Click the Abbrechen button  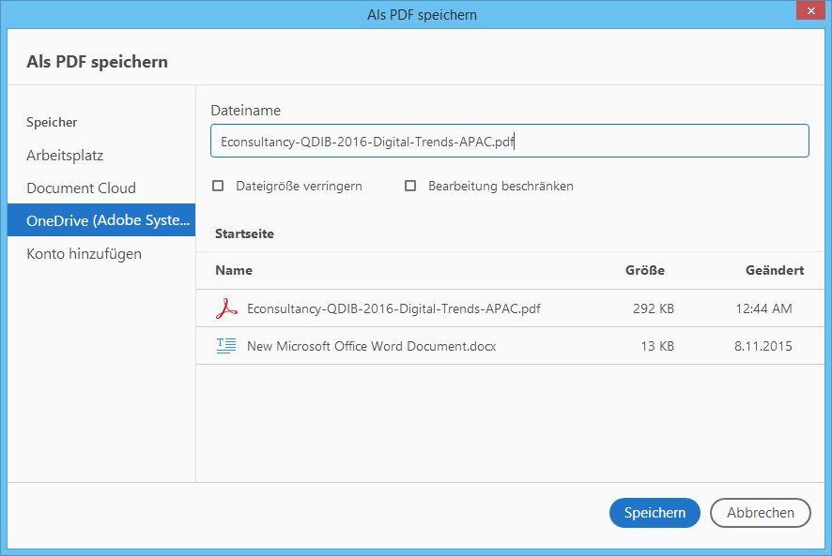[x=761, y=513]
